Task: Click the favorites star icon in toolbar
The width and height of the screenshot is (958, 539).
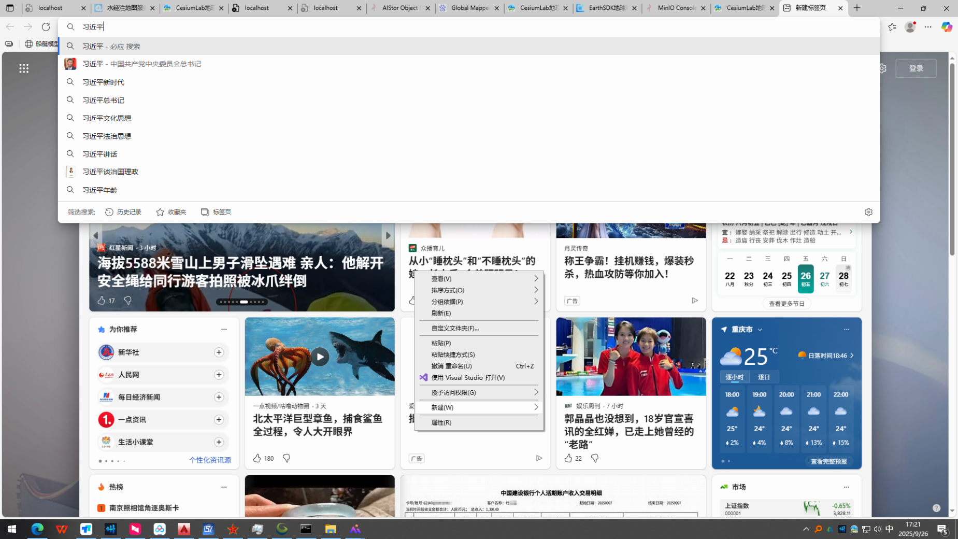Action: tap(892, 27)
